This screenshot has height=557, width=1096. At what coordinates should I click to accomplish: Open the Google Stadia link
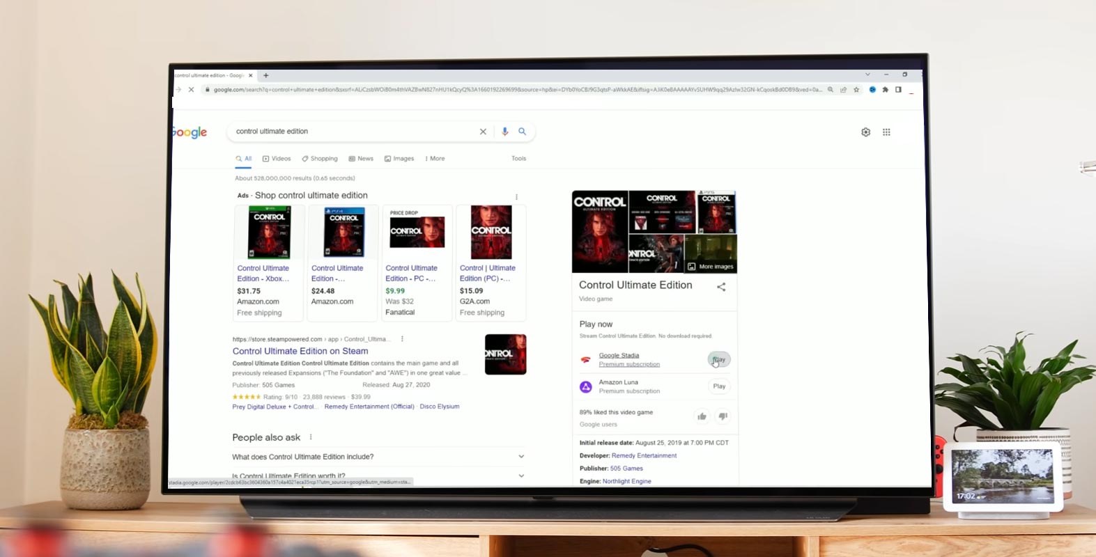click(x=619, y=356)
